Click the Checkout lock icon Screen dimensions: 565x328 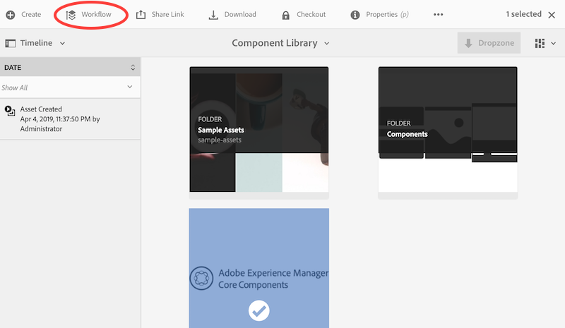[286, 15]
